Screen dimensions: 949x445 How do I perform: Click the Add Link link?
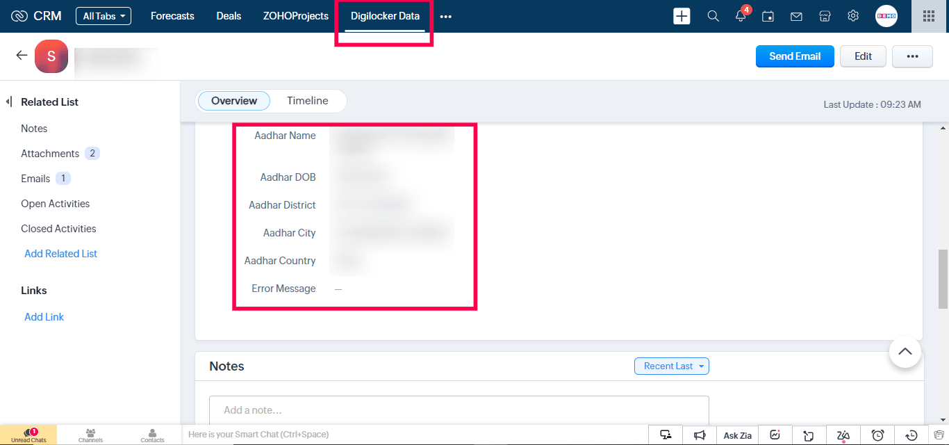pos(44,317)
